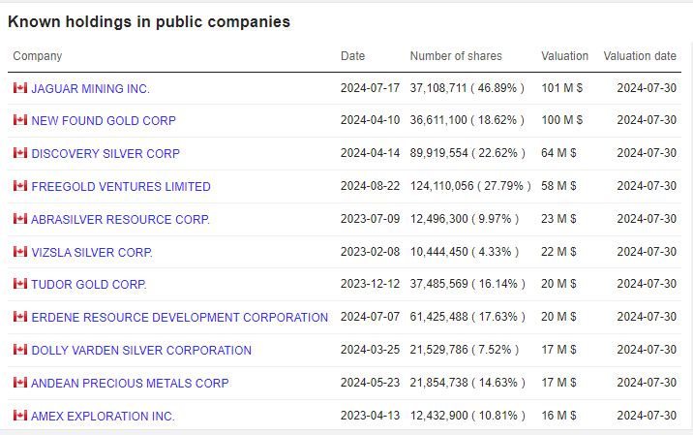Viewport: 693px width, 435px height.
Task: Click the Canada flag beside Andean Precious
Action: (x=20, y=382)
